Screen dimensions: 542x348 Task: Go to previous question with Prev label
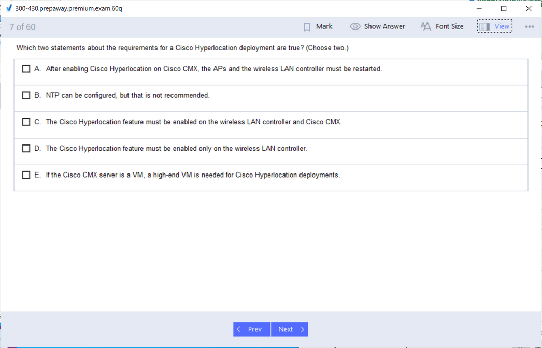[x=255, y=329]
